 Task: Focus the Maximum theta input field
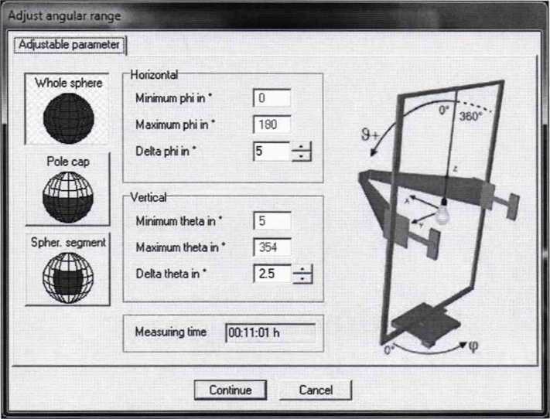coord(271,247)
